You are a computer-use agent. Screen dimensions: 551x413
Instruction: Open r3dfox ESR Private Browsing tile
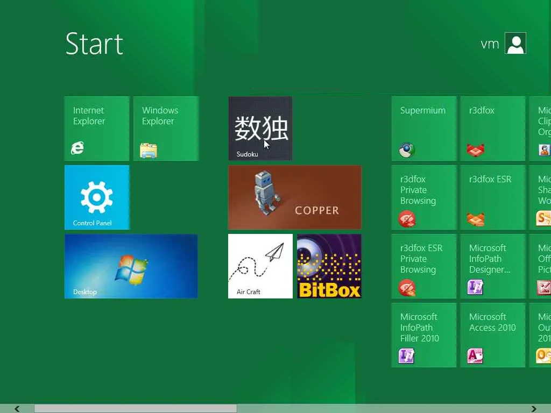424,266
